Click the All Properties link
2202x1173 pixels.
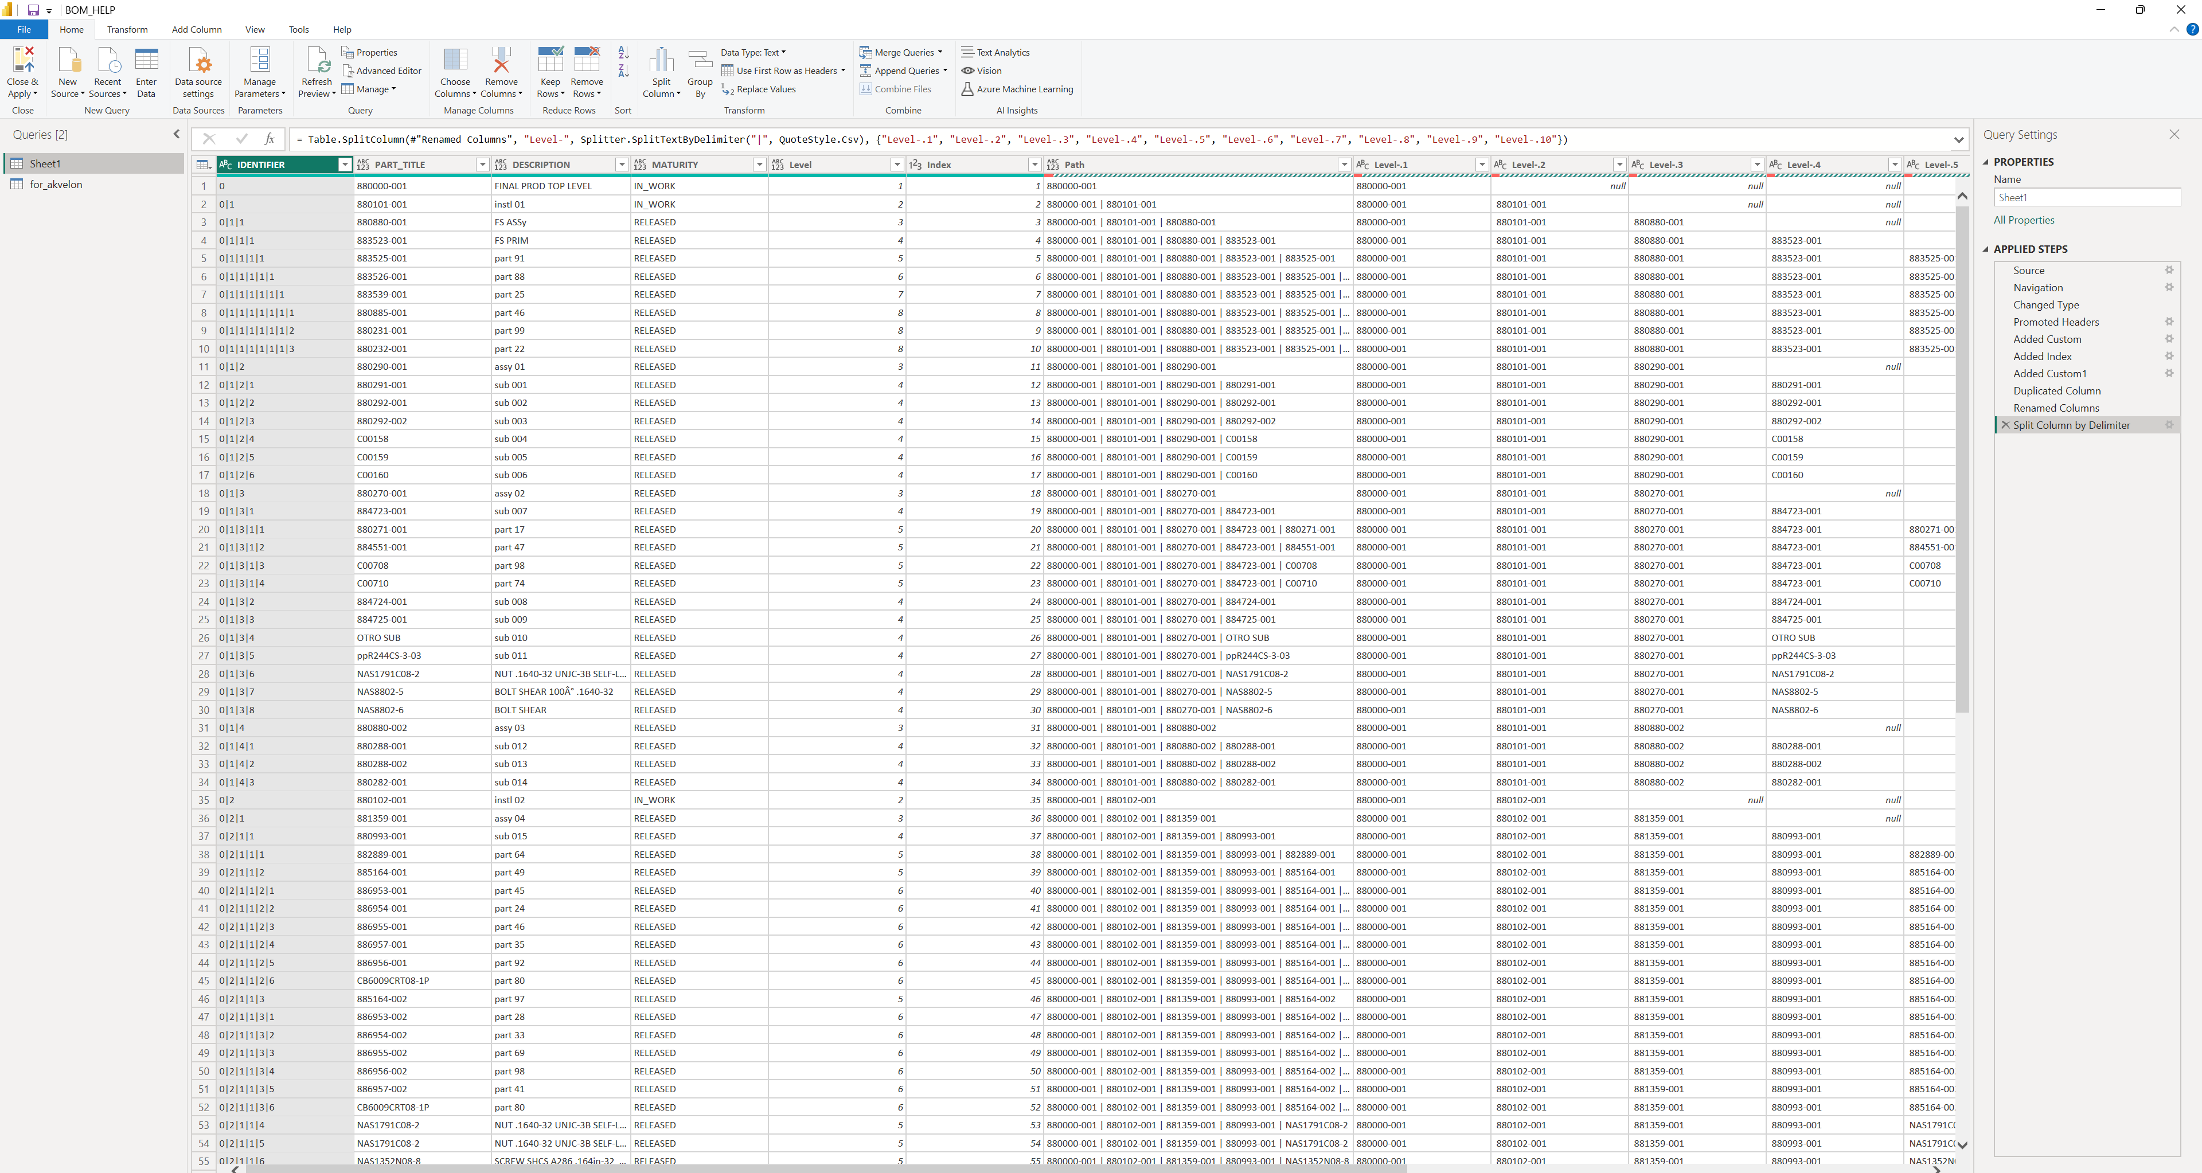click(2023, 220)
